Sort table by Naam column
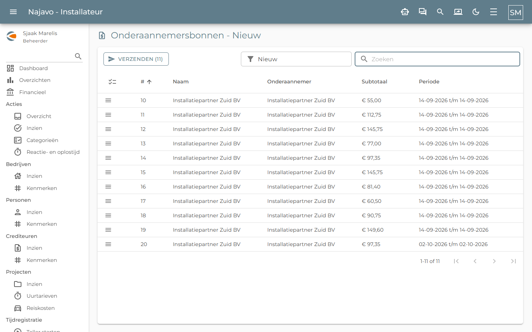 (181, 82)
